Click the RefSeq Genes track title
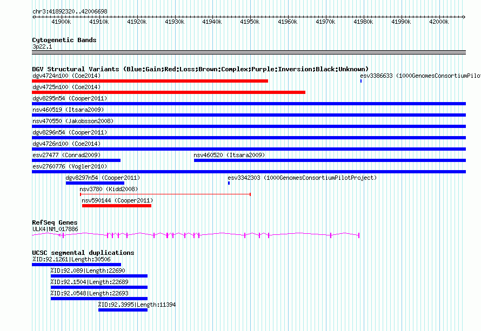Screen dimensions: 481x331 pos(55,222)
